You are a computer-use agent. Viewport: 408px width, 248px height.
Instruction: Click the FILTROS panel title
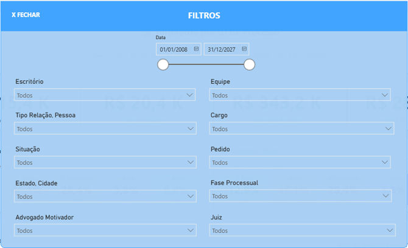pyautogui.click(x=204, y=15)
